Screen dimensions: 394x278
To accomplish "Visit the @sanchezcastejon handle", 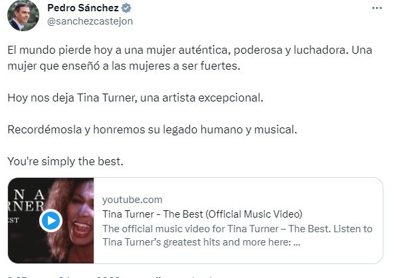I will point(90,21).
